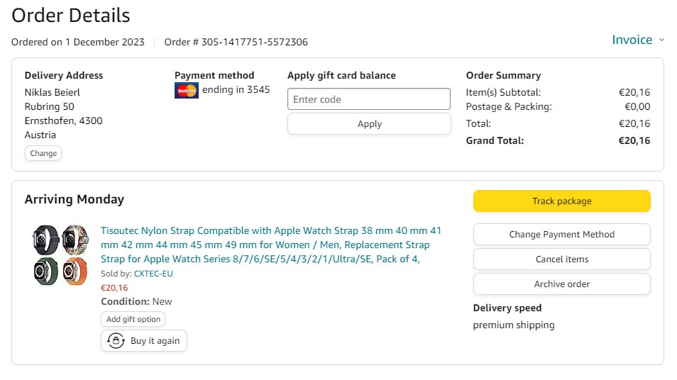Image resolution: width=677 pixels, height=380 pixels.
Task: Click the dark navy watch strap image
Action: tap(46, 240)
